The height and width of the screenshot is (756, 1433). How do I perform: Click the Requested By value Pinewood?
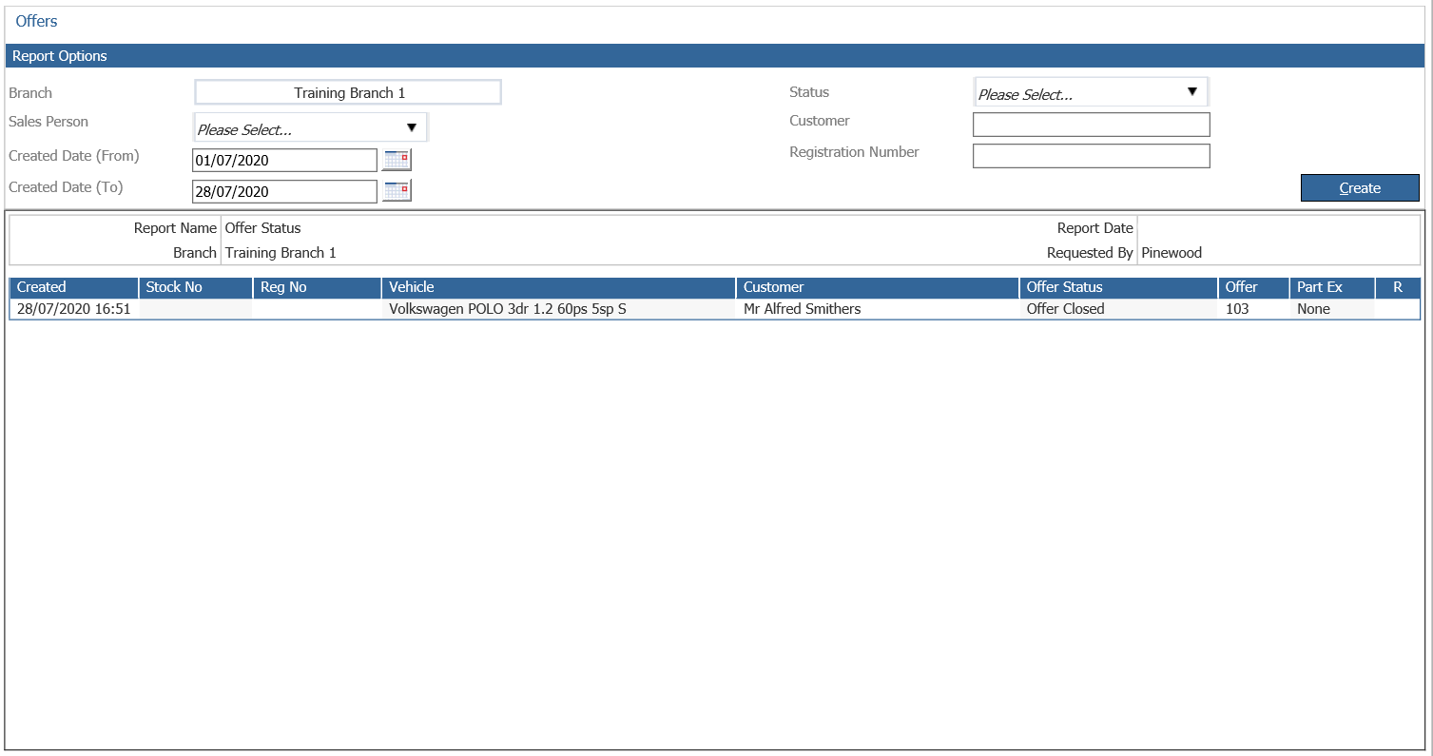[x=1172, y=253]
